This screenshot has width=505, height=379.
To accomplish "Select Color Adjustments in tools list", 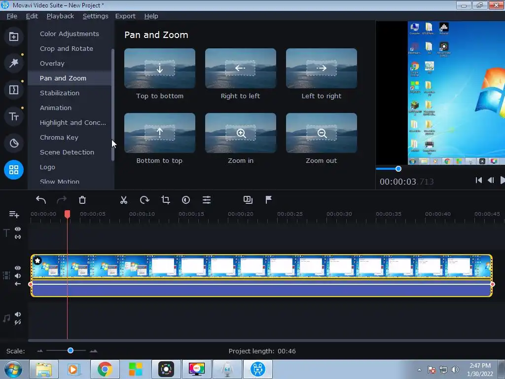I will (69, 34).
